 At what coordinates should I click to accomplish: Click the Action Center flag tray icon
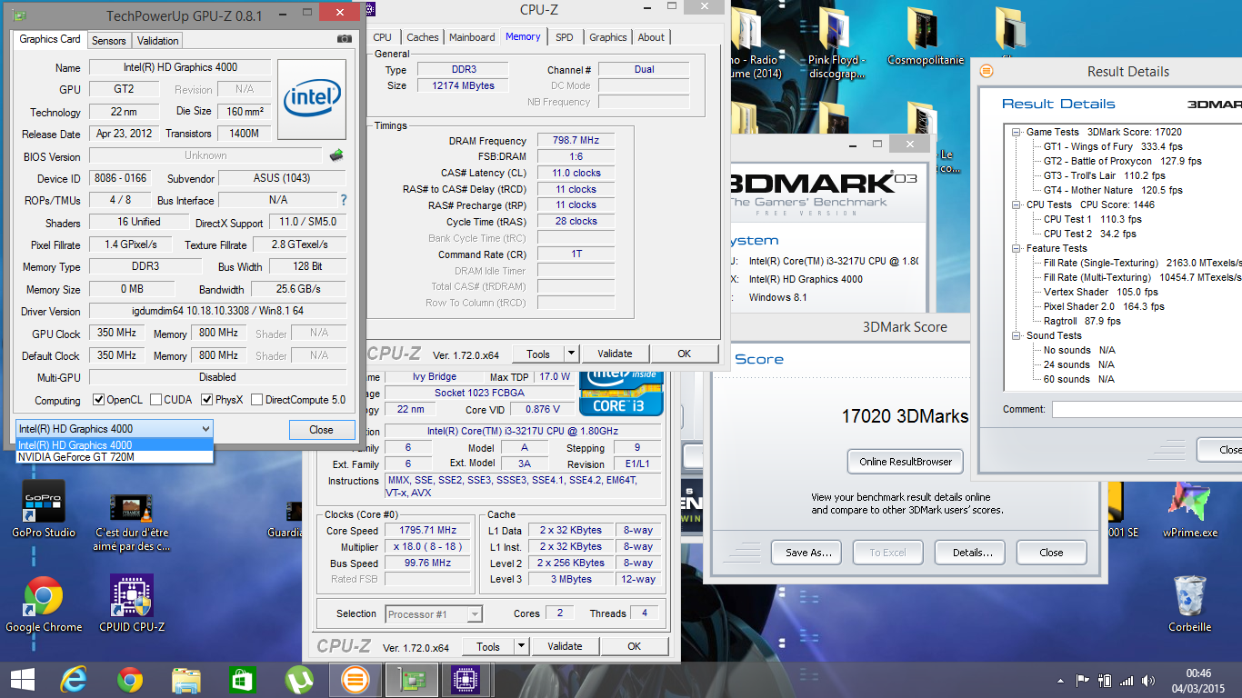(x=1082, y=680)
